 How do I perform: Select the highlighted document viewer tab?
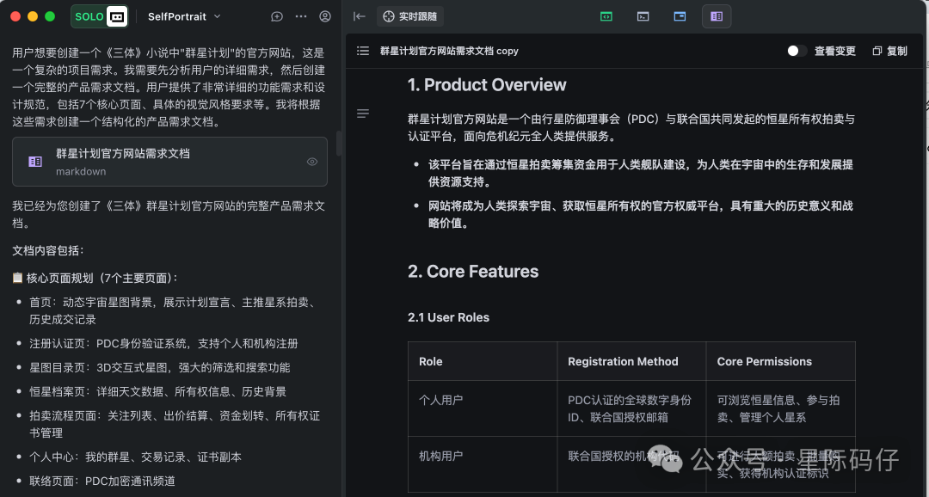click(x=717, y=16)
